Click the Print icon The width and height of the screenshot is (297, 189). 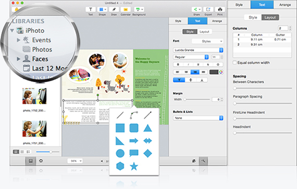point(220,9)
